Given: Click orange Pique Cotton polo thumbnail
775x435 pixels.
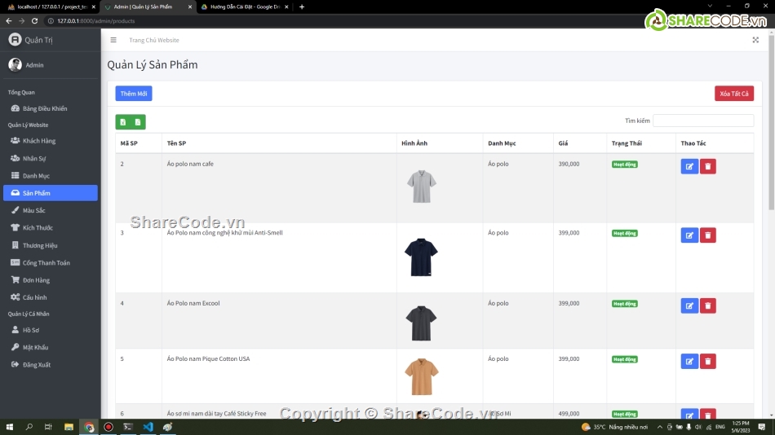Looking at the screenshot, I should pyautogui.click(x=421, y=376).
